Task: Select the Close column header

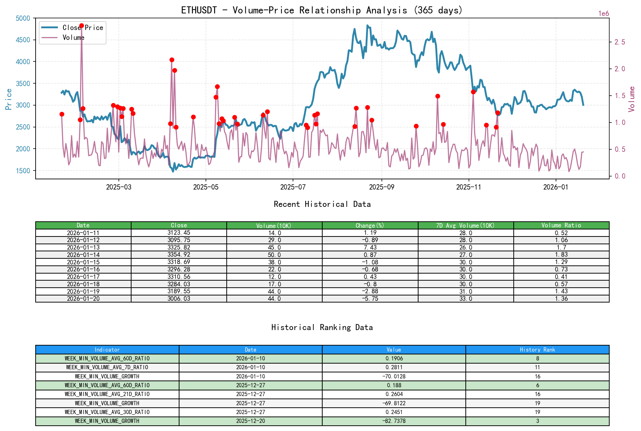Action: point(178,225)
